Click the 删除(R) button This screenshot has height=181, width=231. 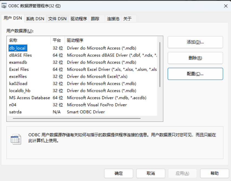(x=195, y=58)
